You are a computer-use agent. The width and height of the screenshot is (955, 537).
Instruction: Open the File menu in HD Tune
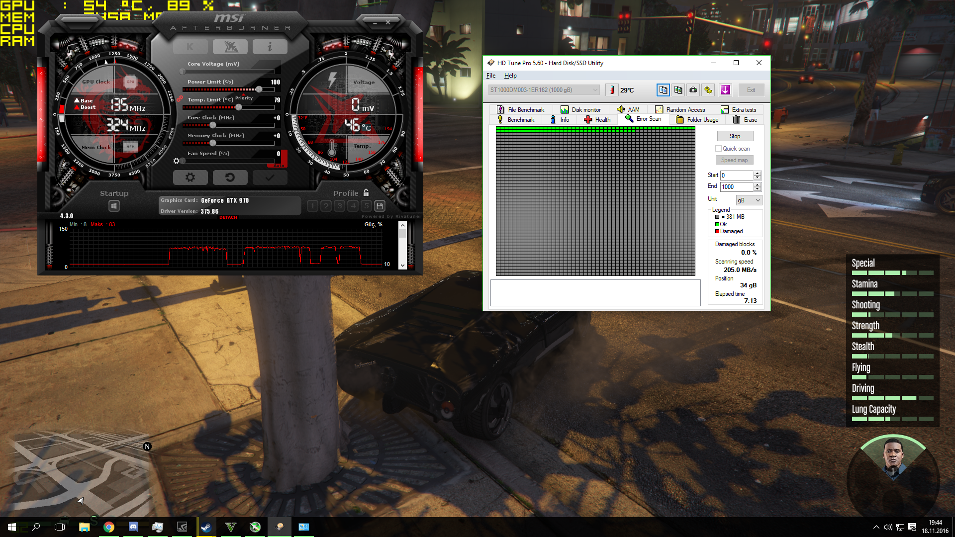491,76
